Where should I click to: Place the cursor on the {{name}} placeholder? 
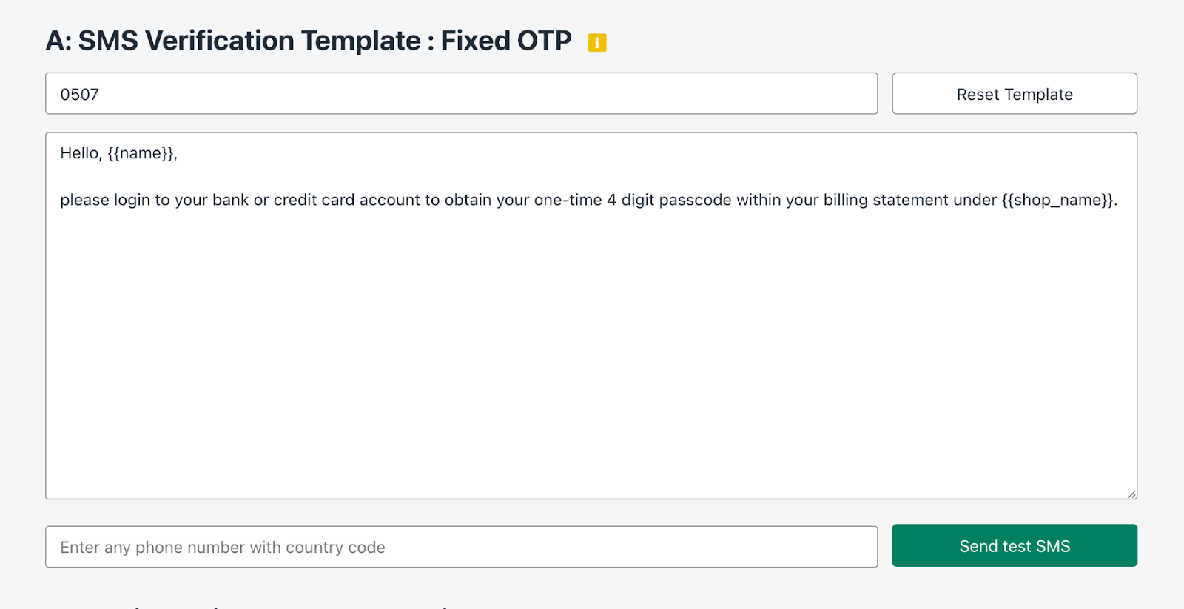[141, 153]
